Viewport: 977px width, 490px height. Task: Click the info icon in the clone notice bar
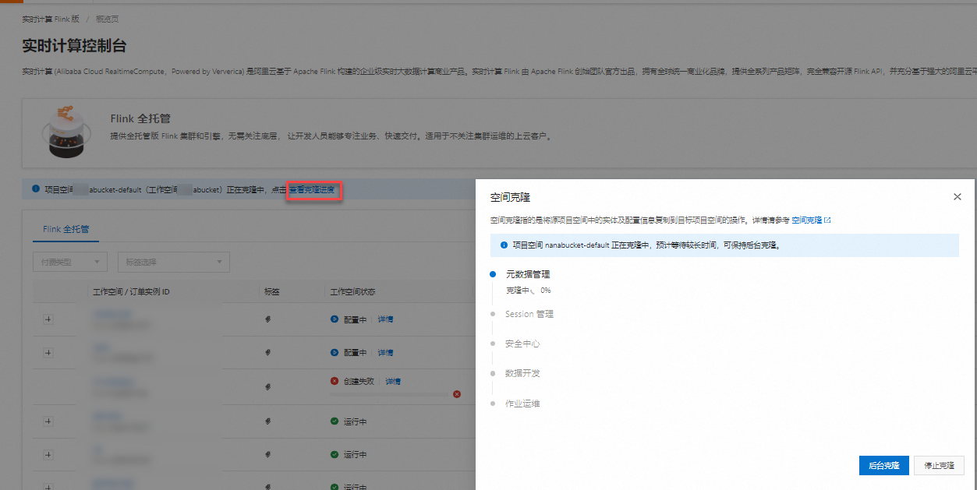tap(35, 189)
